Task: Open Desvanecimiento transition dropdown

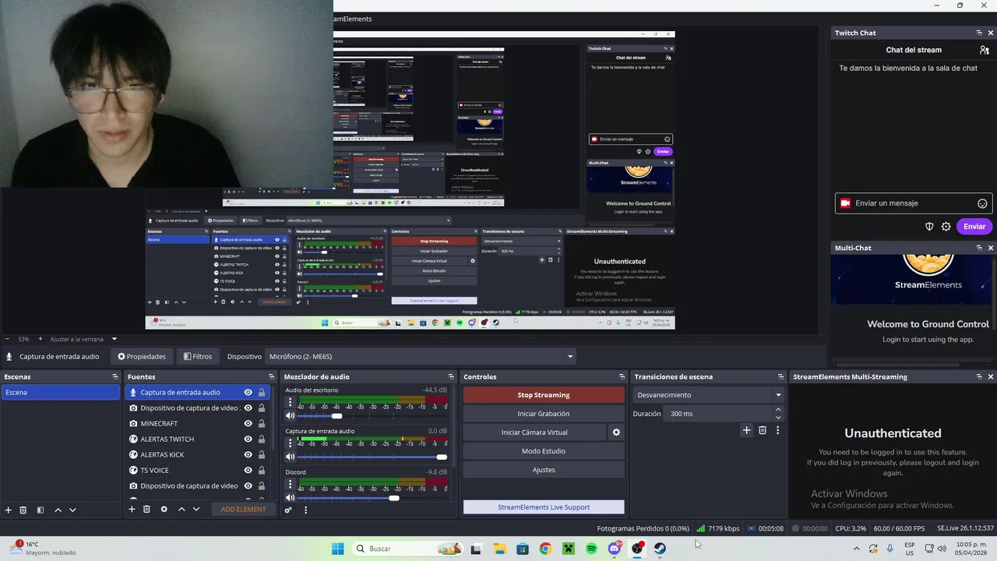Action: coord(708,395)
